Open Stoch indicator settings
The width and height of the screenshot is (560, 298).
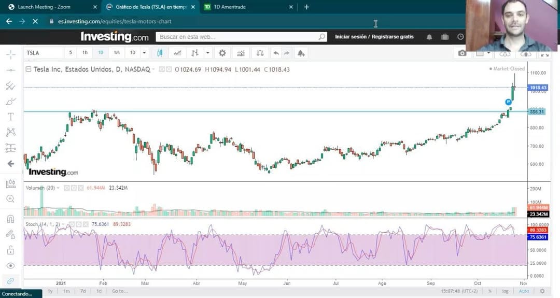point(78,224)
